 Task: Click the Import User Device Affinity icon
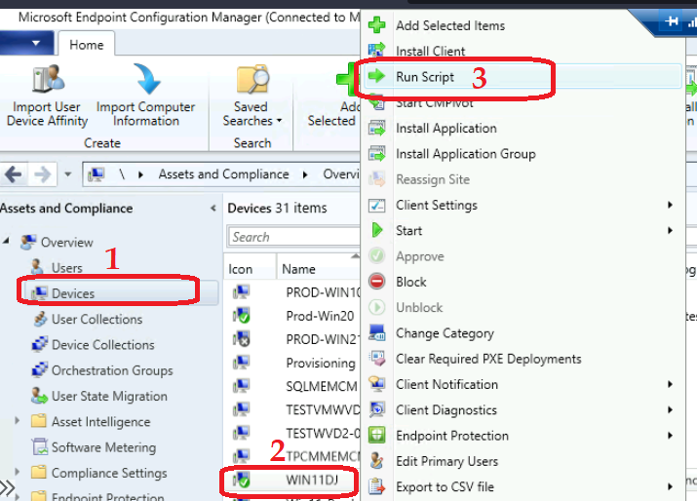(49, 79)
